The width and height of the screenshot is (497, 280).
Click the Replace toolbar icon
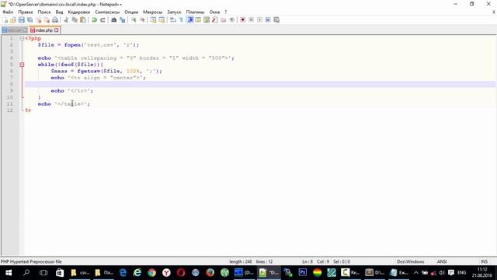point(123,20)
